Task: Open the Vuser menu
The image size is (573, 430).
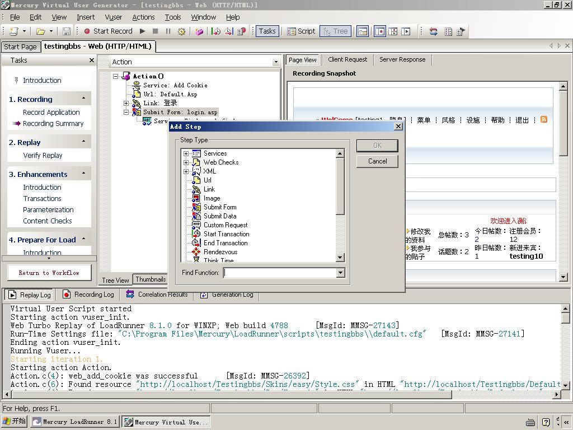Action: [x=113, y=17]
